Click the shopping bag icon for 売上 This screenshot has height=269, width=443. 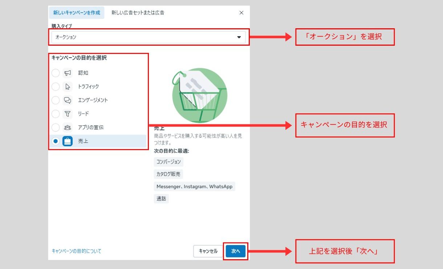68,141
